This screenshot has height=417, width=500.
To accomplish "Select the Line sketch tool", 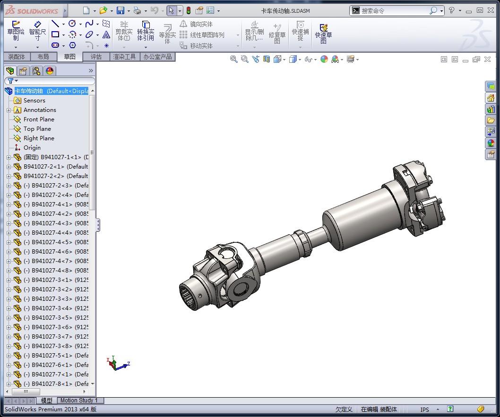I will click(55, 24).
